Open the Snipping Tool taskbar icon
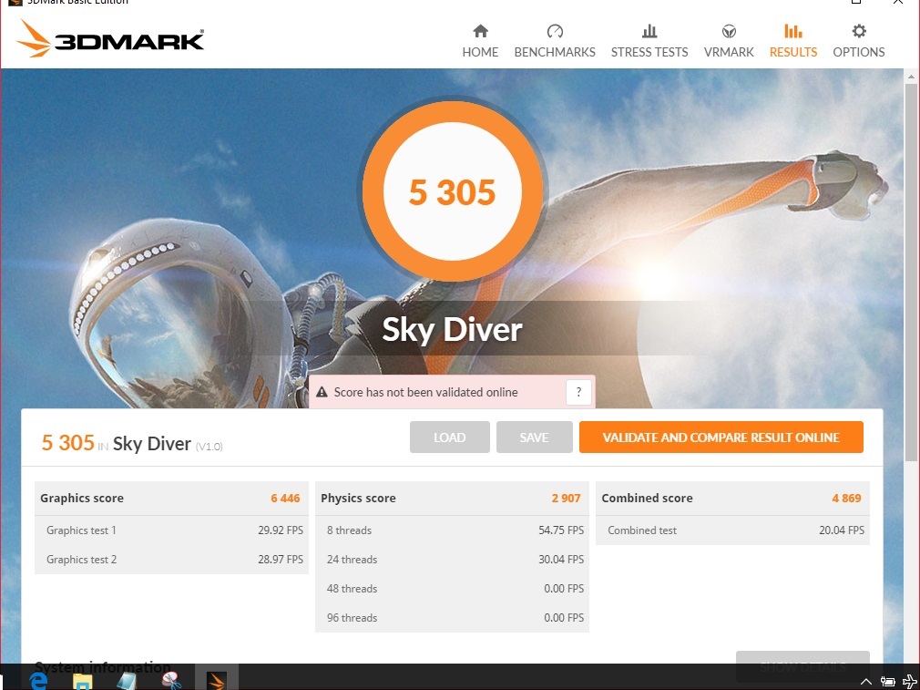 171,681
